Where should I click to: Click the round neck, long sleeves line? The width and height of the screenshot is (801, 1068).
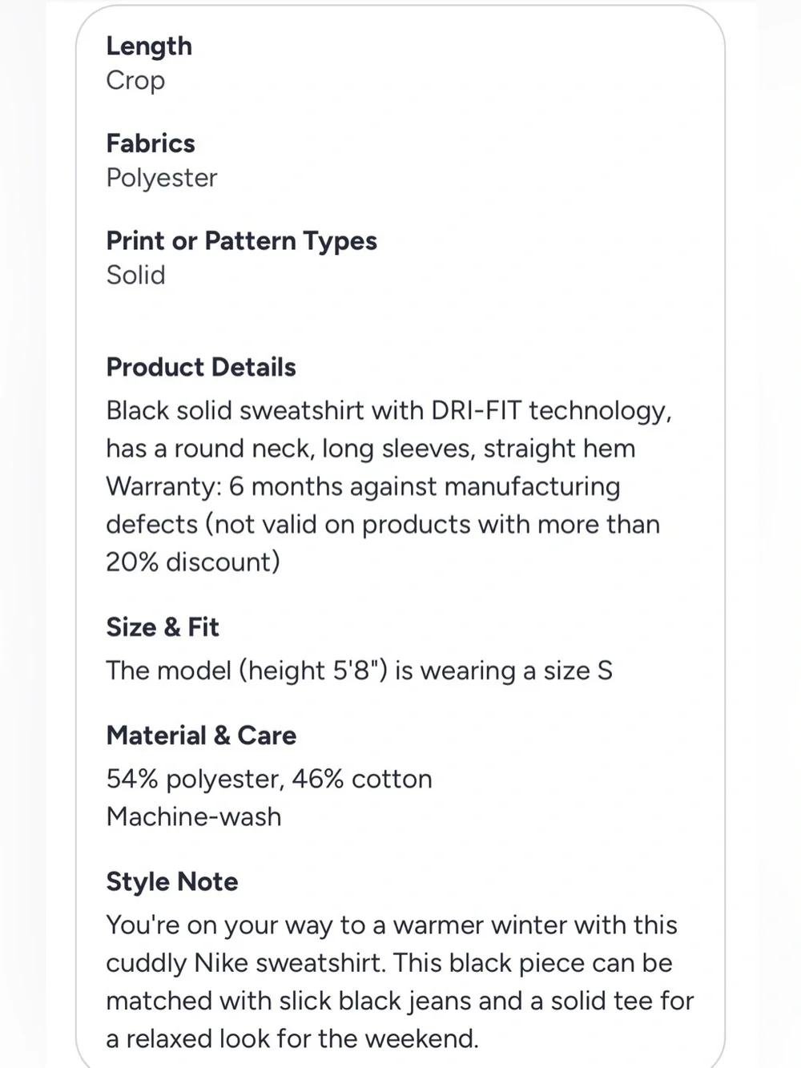371,449
